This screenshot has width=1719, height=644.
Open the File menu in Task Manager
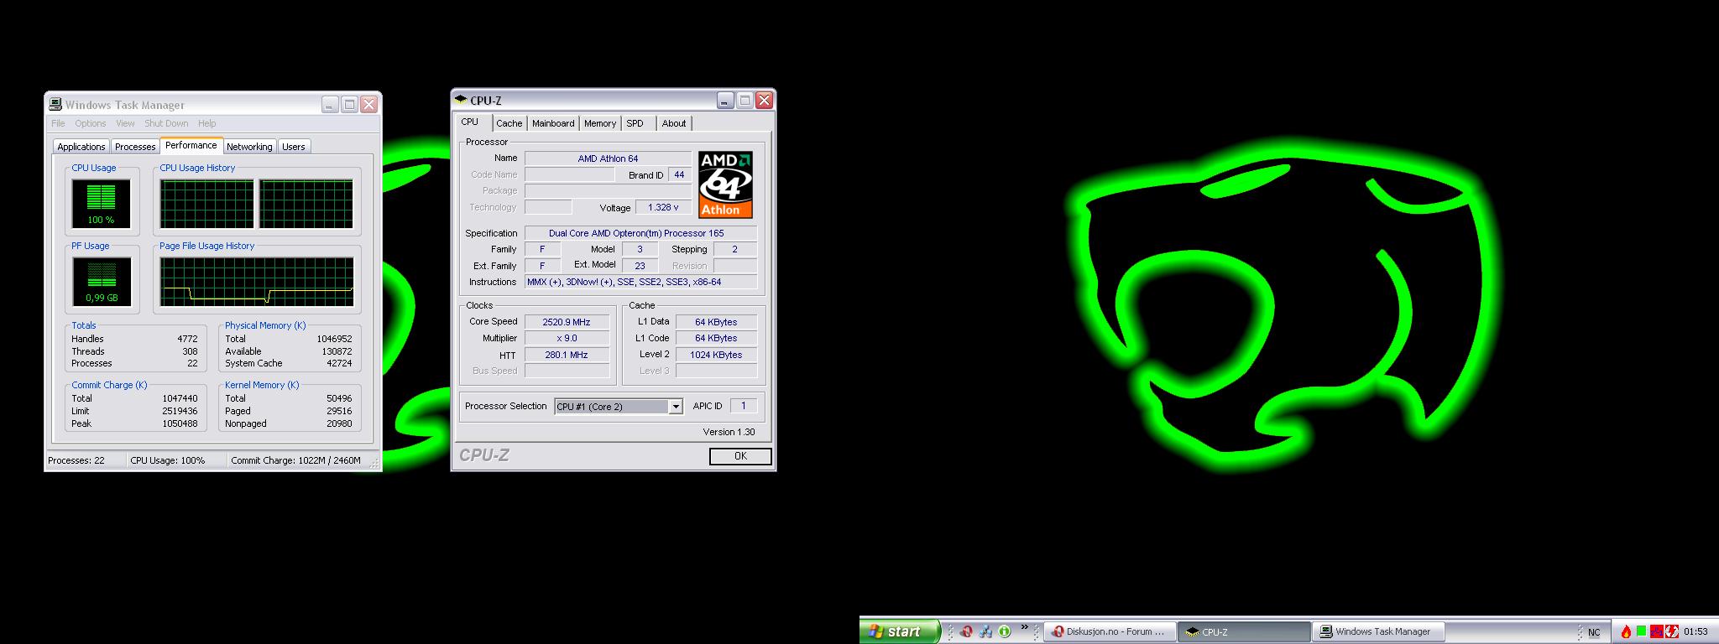pyautogui.click(x=58, y=123)
